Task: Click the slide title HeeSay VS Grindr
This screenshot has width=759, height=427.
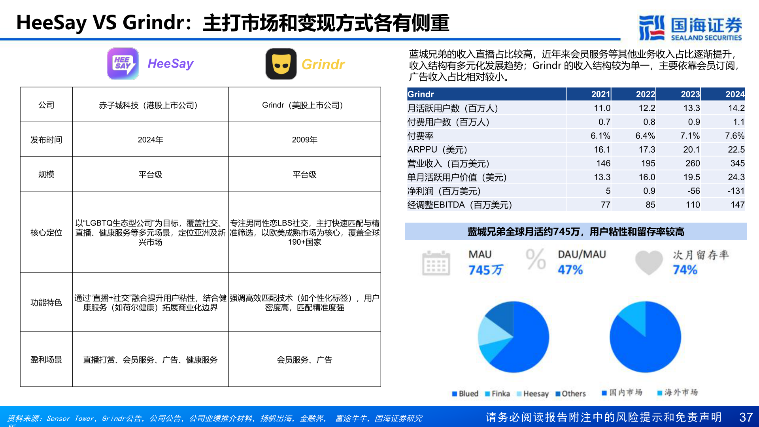Action: (232, 23)
